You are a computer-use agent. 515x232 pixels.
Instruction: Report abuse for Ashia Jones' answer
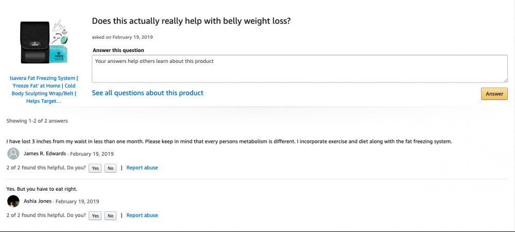point(142,215)
